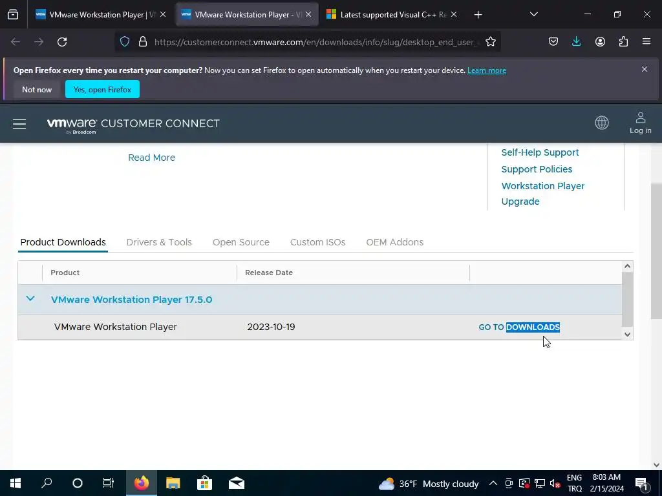
Task: Open Mail app from taskbar
Action: point(237,483)
